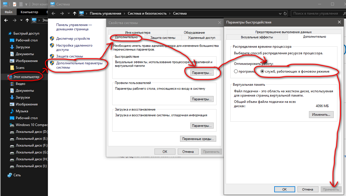Click the Видео folder icon in sidebar
The width and height of the screenshot is (346, 196).
pos(12,84)
